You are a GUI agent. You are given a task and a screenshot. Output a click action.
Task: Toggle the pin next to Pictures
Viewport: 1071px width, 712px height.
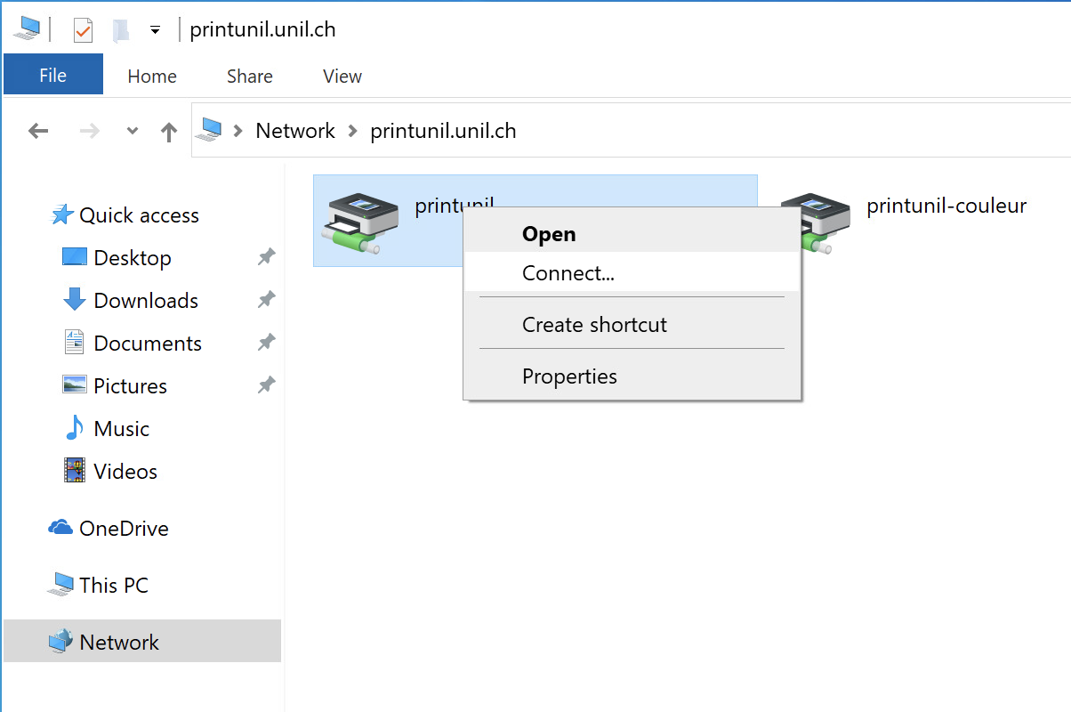pyautogui.click(x=266, y=386)
